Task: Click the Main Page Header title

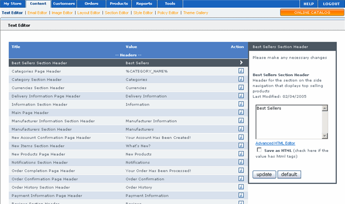Action: [30, 113]
